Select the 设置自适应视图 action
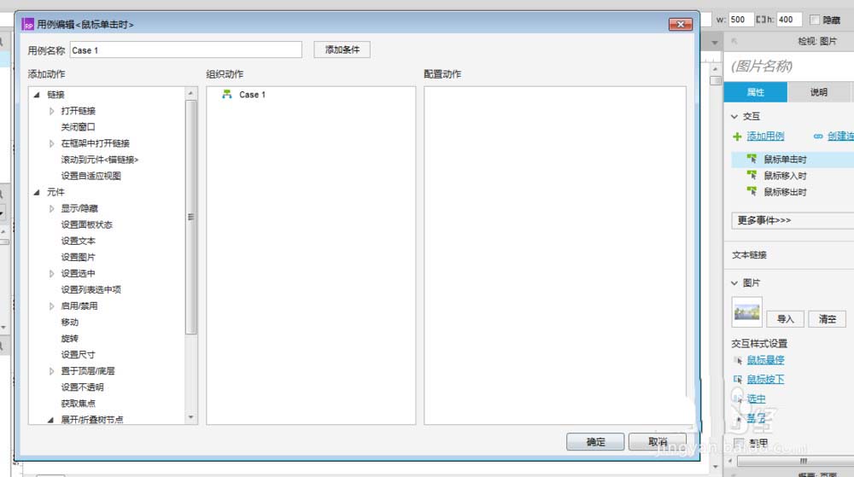854x477 pixels. coord(91,176)
